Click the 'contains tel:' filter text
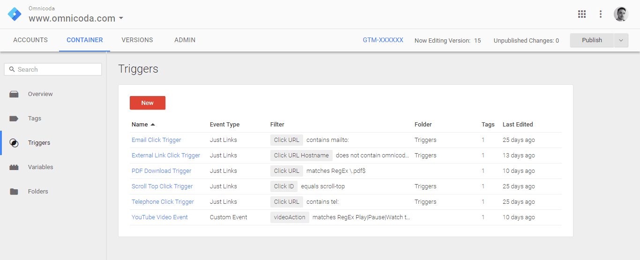The width and height of the screenshot is (640, 260). pyautogui.click(x=322, y=202)
